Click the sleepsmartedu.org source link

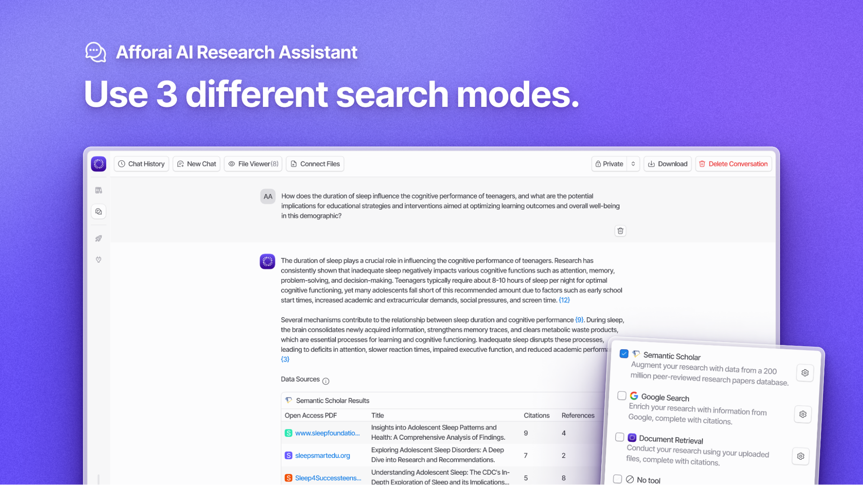pyautogui.click(x=323, y=455)
